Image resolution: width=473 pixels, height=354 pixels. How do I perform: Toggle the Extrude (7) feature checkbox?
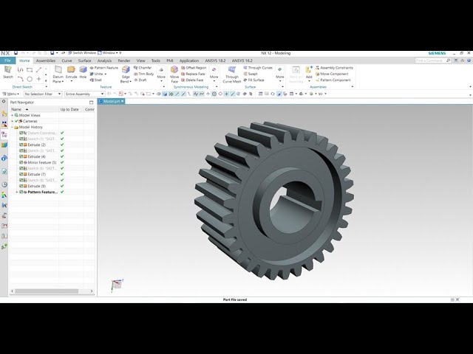[21, 174]
